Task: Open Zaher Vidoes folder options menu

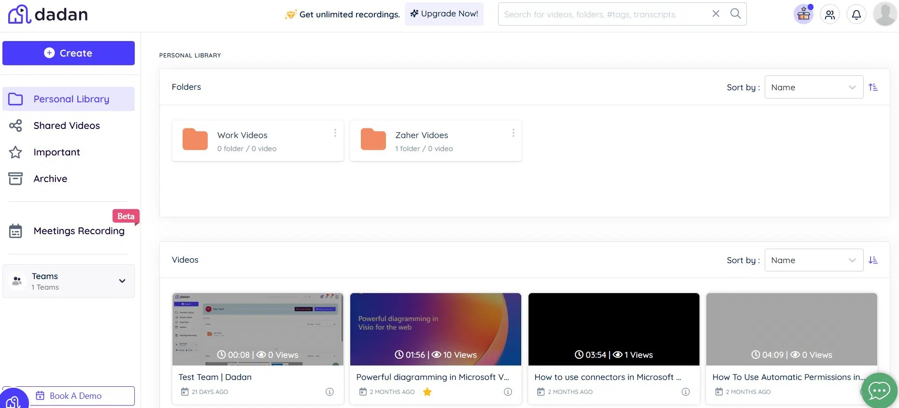Action: coord(513,133)
